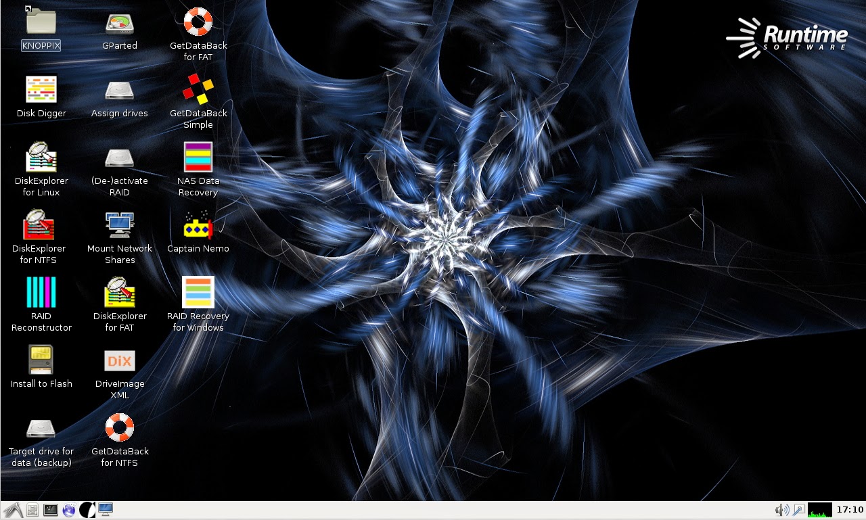Open DiskExplorer for FAT

click(x=120, y=292)
